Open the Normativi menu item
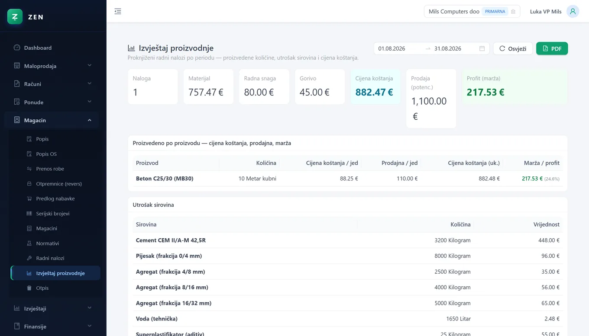 55,243
